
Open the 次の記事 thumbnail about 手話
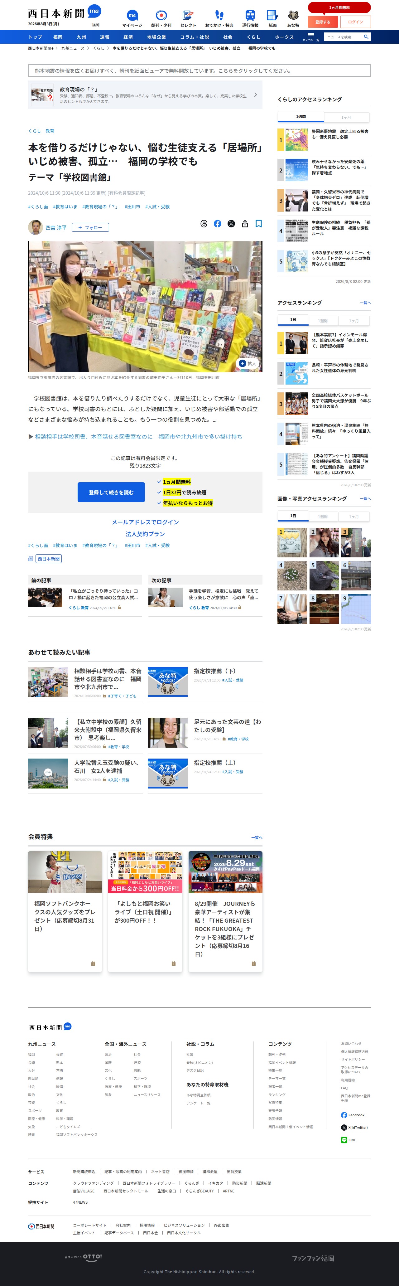pyautogui.click(x=165, y=597)
